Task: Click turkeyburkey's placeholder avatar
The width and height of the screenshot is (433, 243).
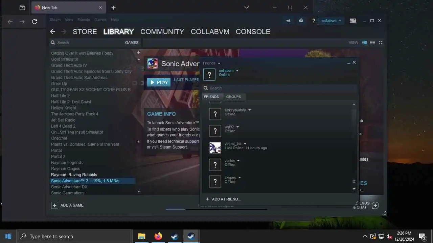Action: [x=215, y=114]
